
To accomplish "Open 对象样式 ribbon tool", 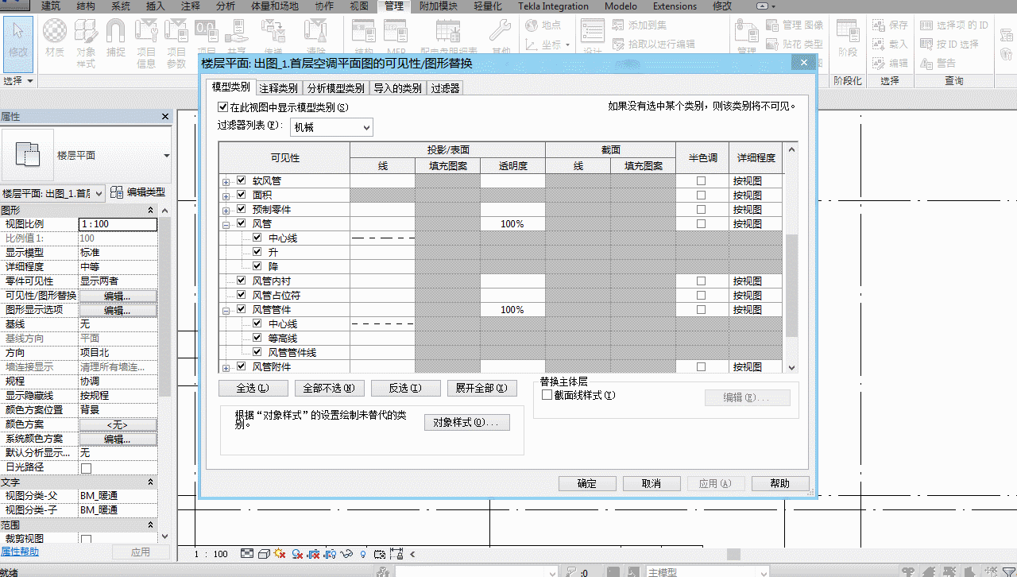I will coord(86,41).
